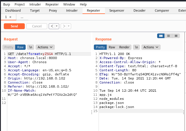The width and height of the screenshot is (186, 131).
Task: Place cursor on response line 15
Action: (141, 111)
